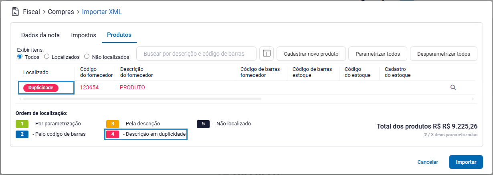Click the red Duplicidade status badge
The width and height of the screenshot is (493, 175).
click(41, 88)
